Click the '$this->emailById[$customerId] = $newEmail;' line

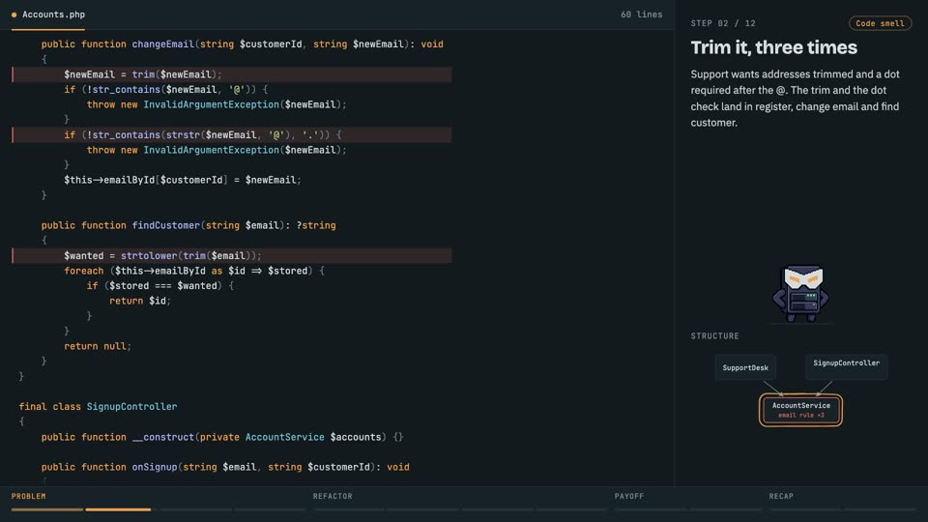tap(183, 180)
